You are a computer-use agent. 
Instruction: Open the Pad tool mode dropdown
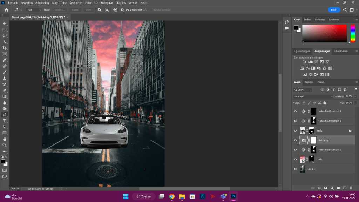pyautogui.click(x=34, y=10)
